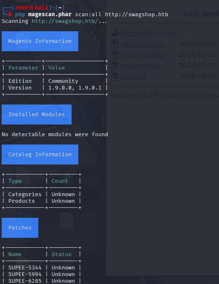Click the root㉿kali prompt text
The height and width of the screenshot is (284, 219).
tap(32, 7)
